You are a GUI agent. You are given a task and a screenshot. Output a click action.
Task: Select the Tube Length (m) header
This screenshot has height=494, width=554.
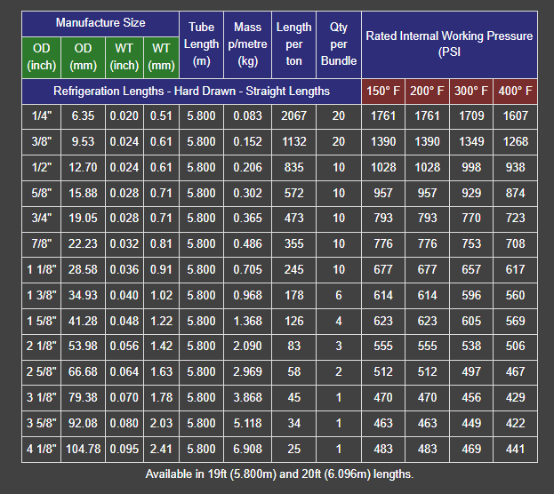click(x=201, y=44)
